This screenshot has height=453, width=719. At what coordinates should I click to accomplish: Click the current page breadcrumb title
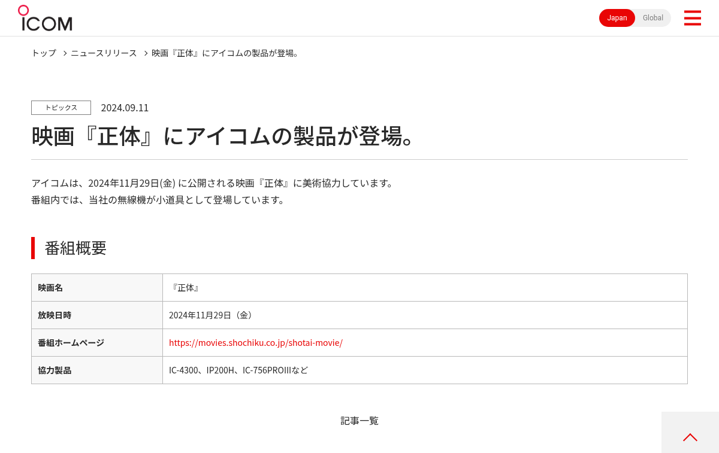click(x=226, y=53)
